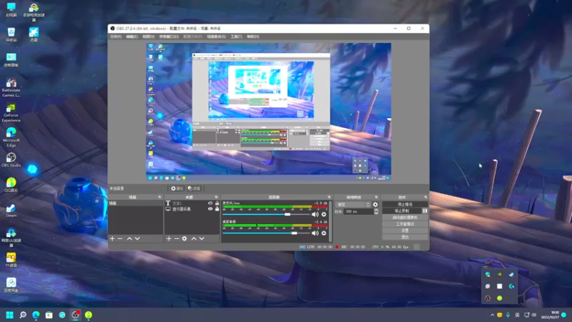Click the OBS preview canvas
The width and height of the screenshot is (572, 322).
(x=269, y=112)
